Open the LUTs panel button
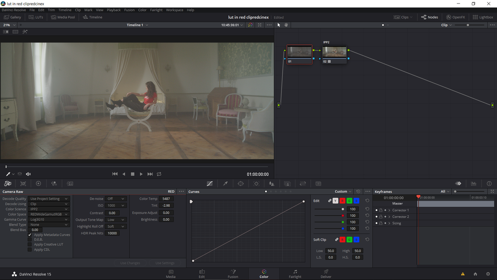Image resolution: width=497 pixels, height=280 pixels. pyautogui.click(x=36, y=17)
